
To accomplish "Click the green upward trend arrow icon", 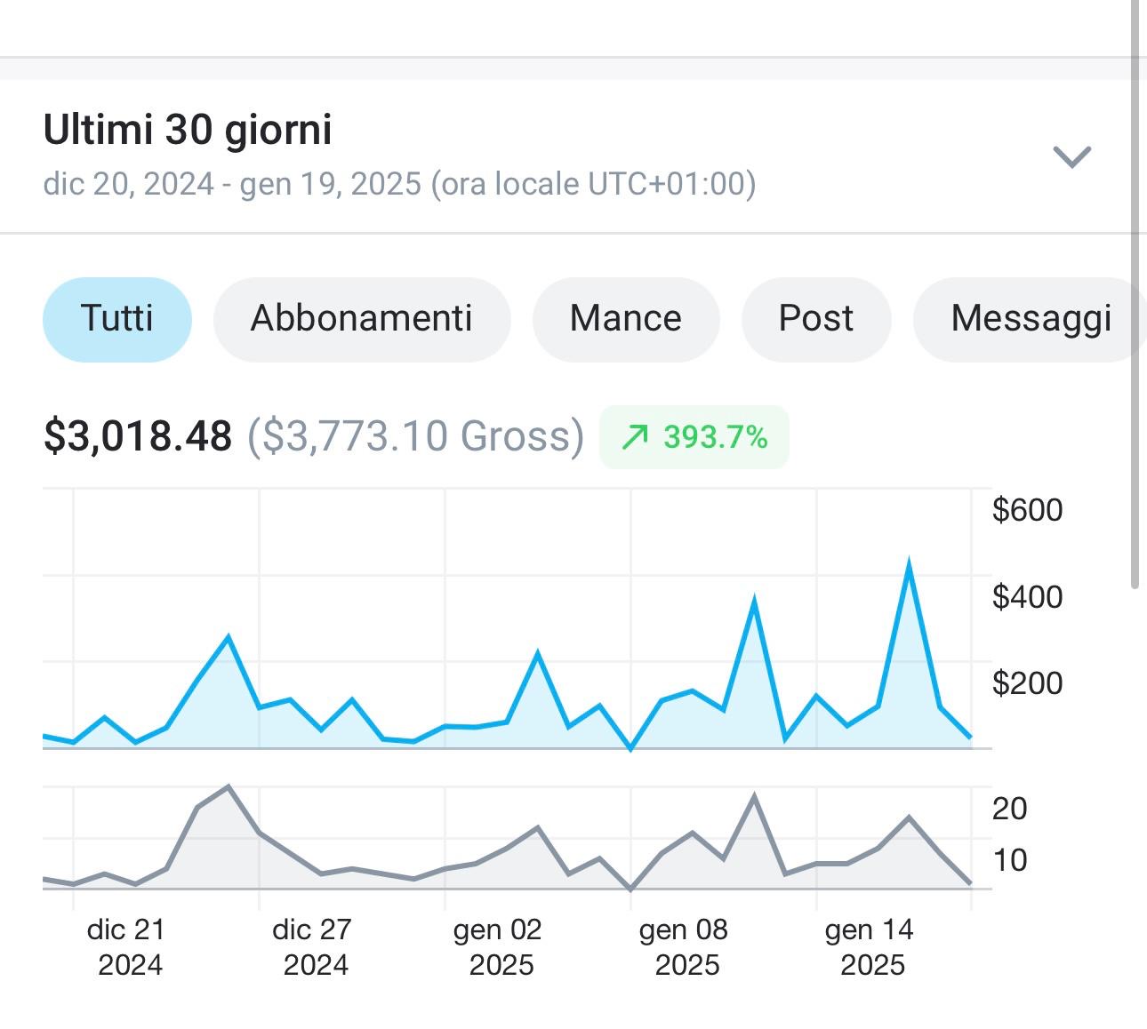I will (635, 437).
